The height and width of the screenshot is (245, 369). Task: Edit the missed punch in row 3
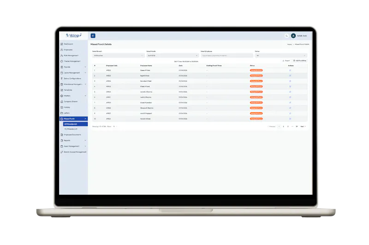tap(290, 81)
